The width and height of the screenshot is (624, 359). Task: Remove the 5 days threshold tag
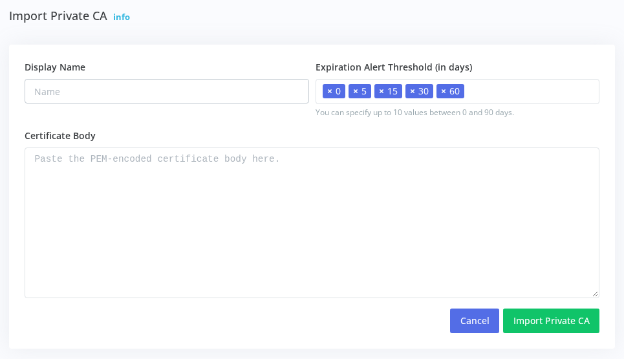click(x=356, y=92)
